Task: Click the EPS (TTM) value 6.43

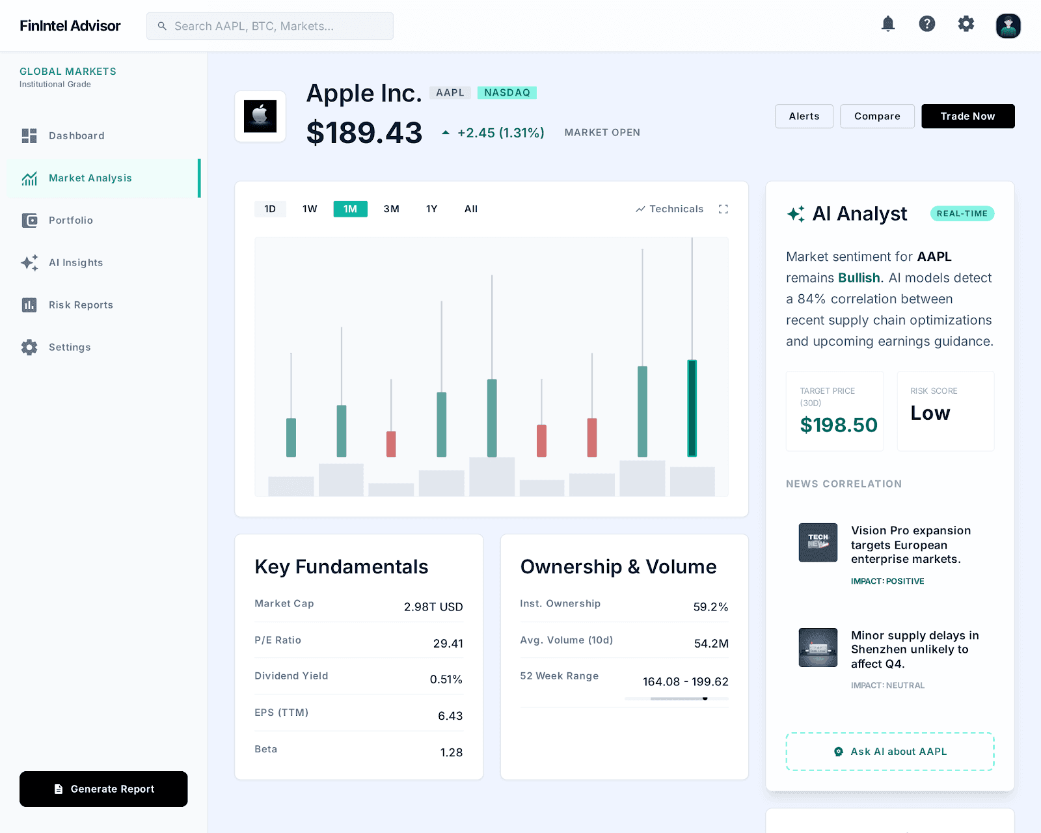Action: pos(450,716)
